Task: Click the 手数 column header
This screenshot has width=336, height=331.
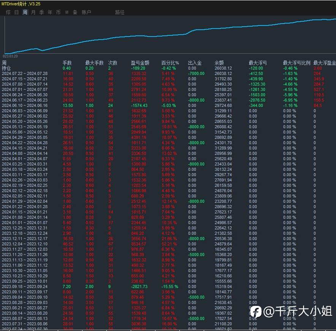Action: pyautogui.click(x=67, y=63)
